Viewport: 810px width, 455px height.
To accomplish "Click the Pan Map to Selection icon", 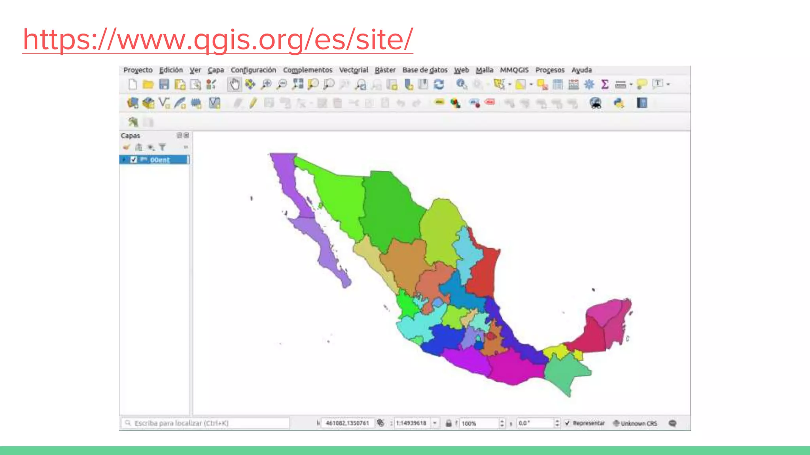I will click(250, 84).
